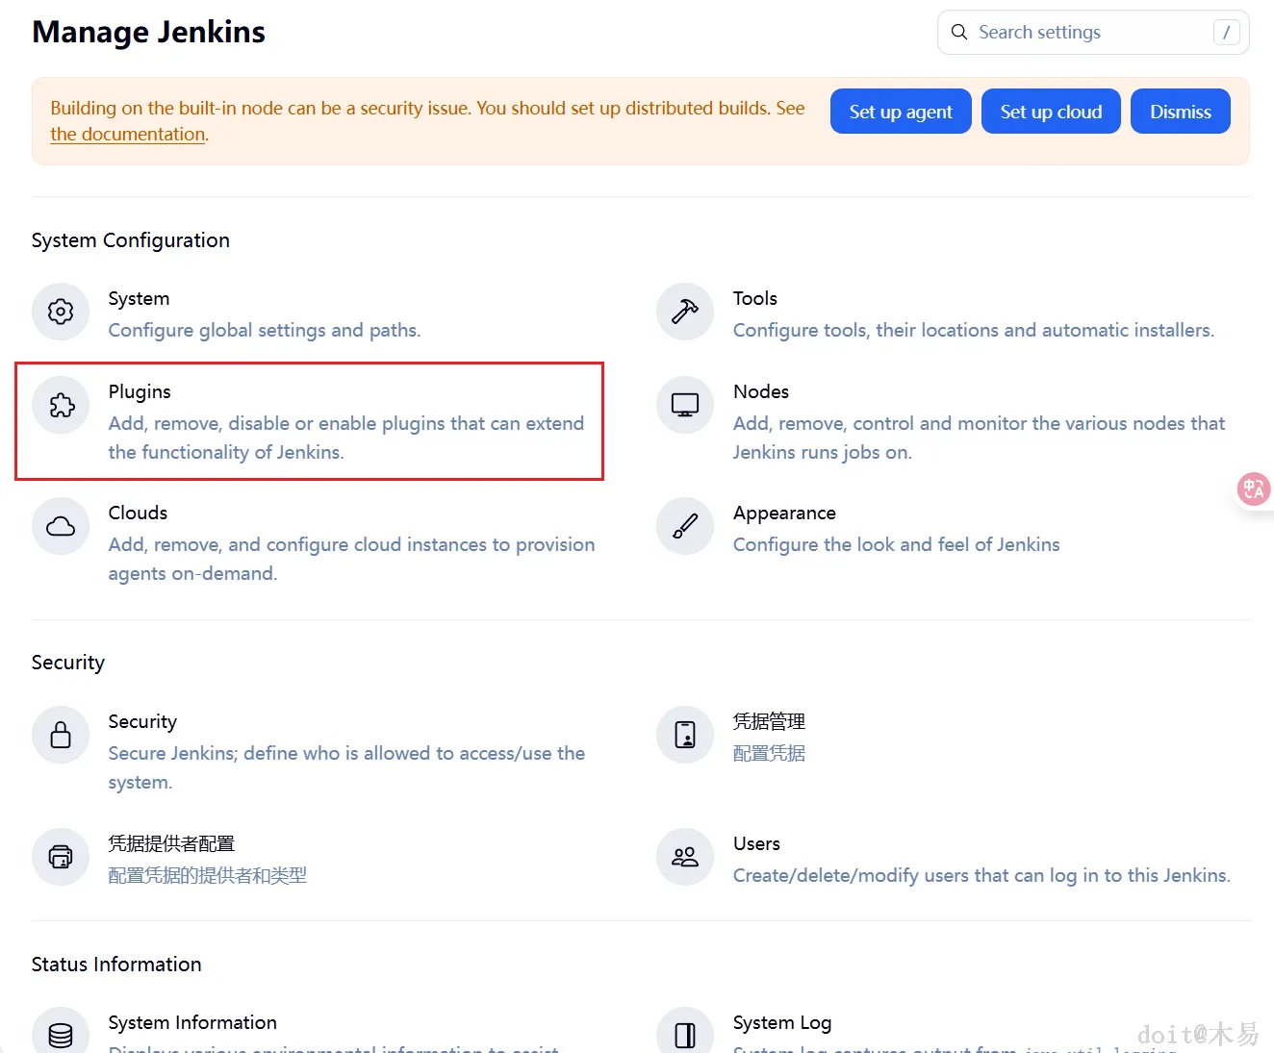
Task: Open the Plugins manager title
Action: coord(140,391)
